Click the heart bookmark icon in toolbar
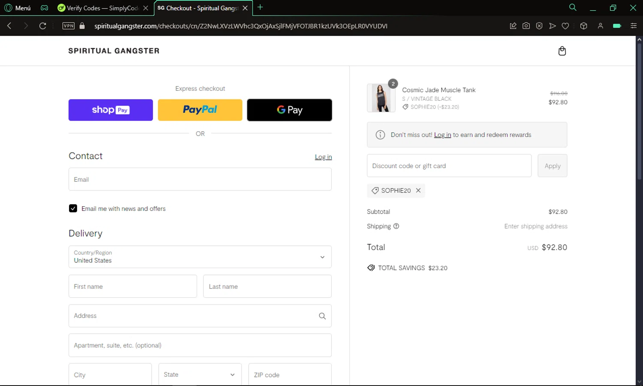 point(565,26)
